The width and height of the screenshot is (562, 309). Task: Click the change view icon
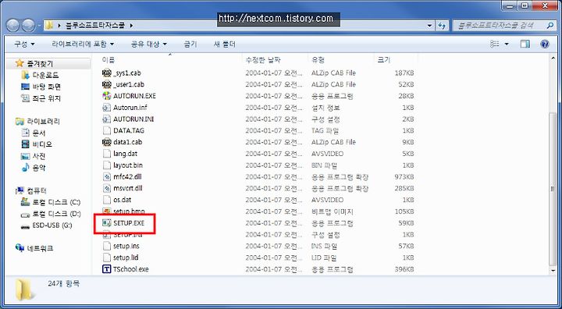pos(495,44)
